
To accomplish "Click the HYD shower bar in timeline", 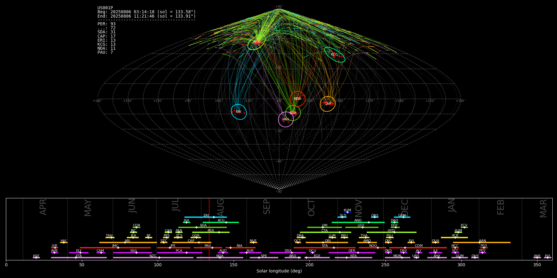I will [x=391, y=232].
